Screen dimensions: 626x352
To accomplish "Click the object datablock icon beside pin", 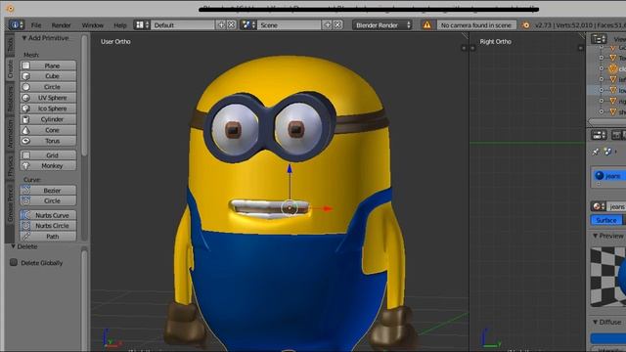I will click(x=607, y=152).
